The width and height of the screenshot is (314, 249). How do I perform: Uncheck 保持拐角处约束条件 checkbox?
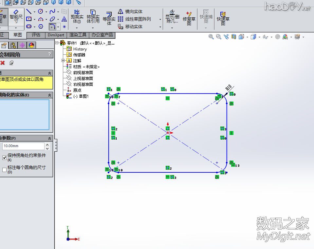tap(5, 158)
